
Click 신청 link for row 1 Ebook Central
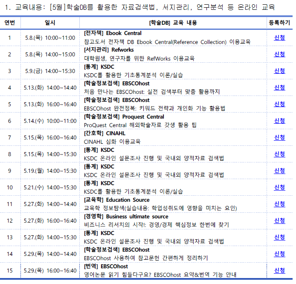click(x=279, y=38)
